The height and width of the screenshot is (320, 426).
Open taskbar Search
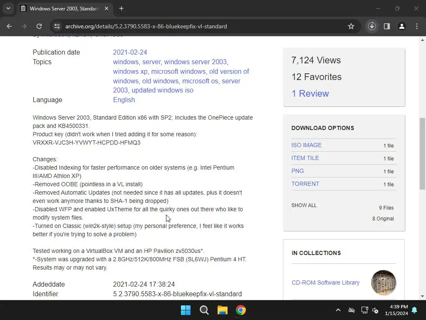204,310
